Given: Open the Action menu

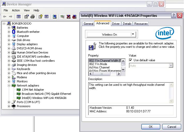Looking at the screenshot, I should tap(16, 10).
